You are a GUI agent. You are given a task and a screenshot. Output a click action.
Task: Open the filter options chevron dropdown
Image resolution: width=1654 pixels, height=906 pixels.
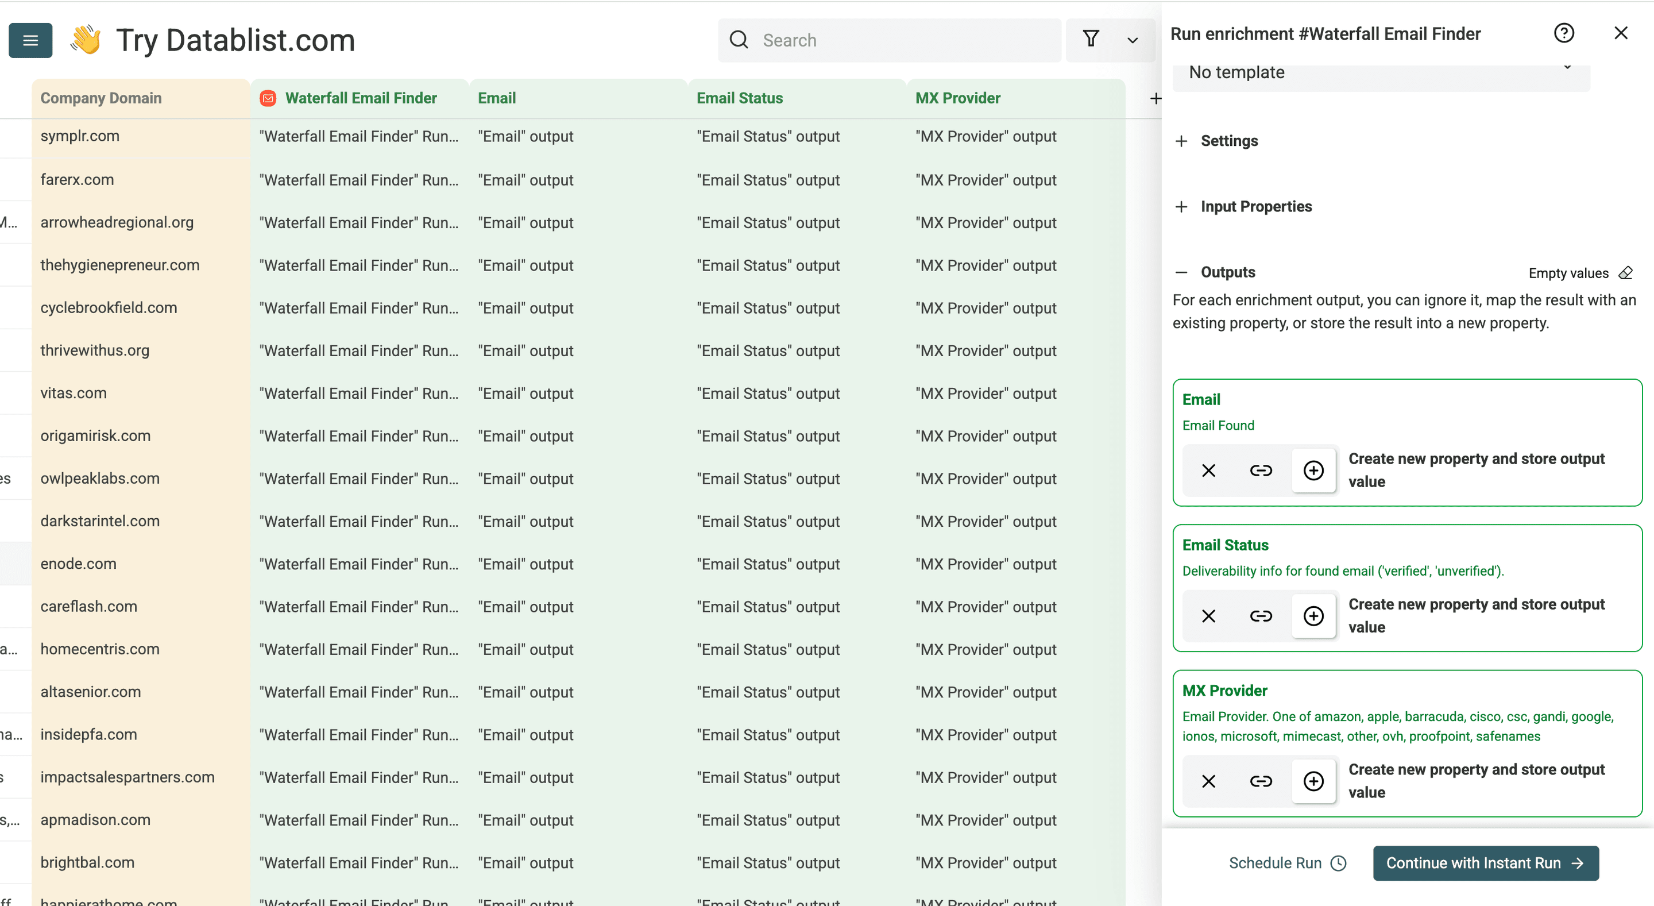[x=1133, y=40]
